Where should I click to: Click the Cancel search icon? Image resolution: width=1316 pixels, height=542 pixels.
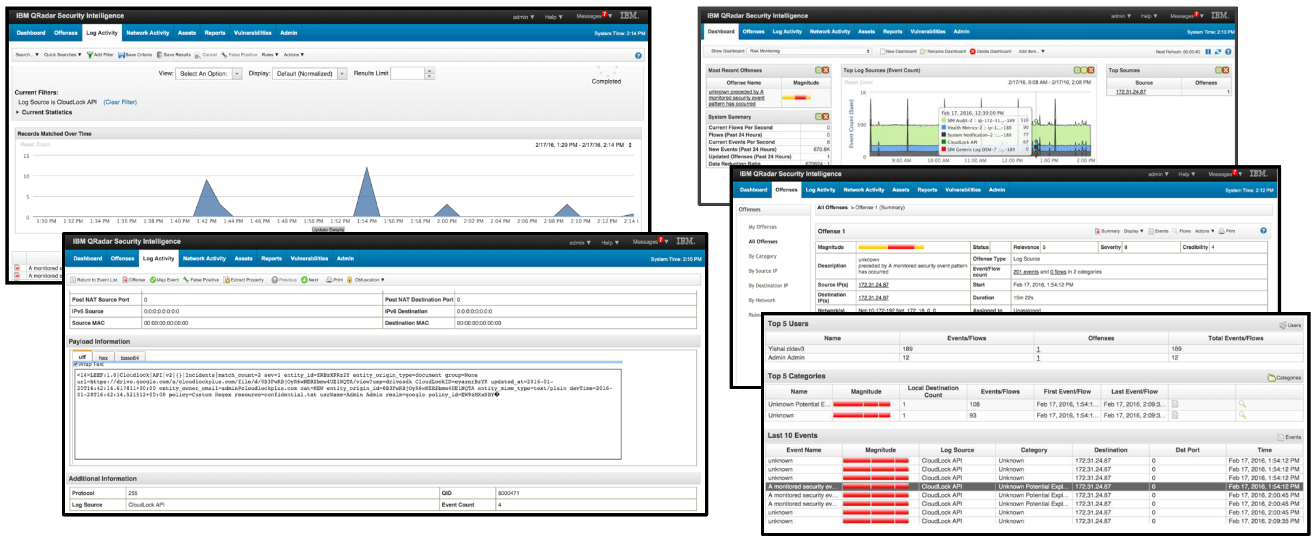point(198,55)
